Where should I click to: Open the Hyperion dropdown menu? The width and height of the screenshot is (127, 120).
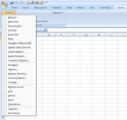point(58,13)
